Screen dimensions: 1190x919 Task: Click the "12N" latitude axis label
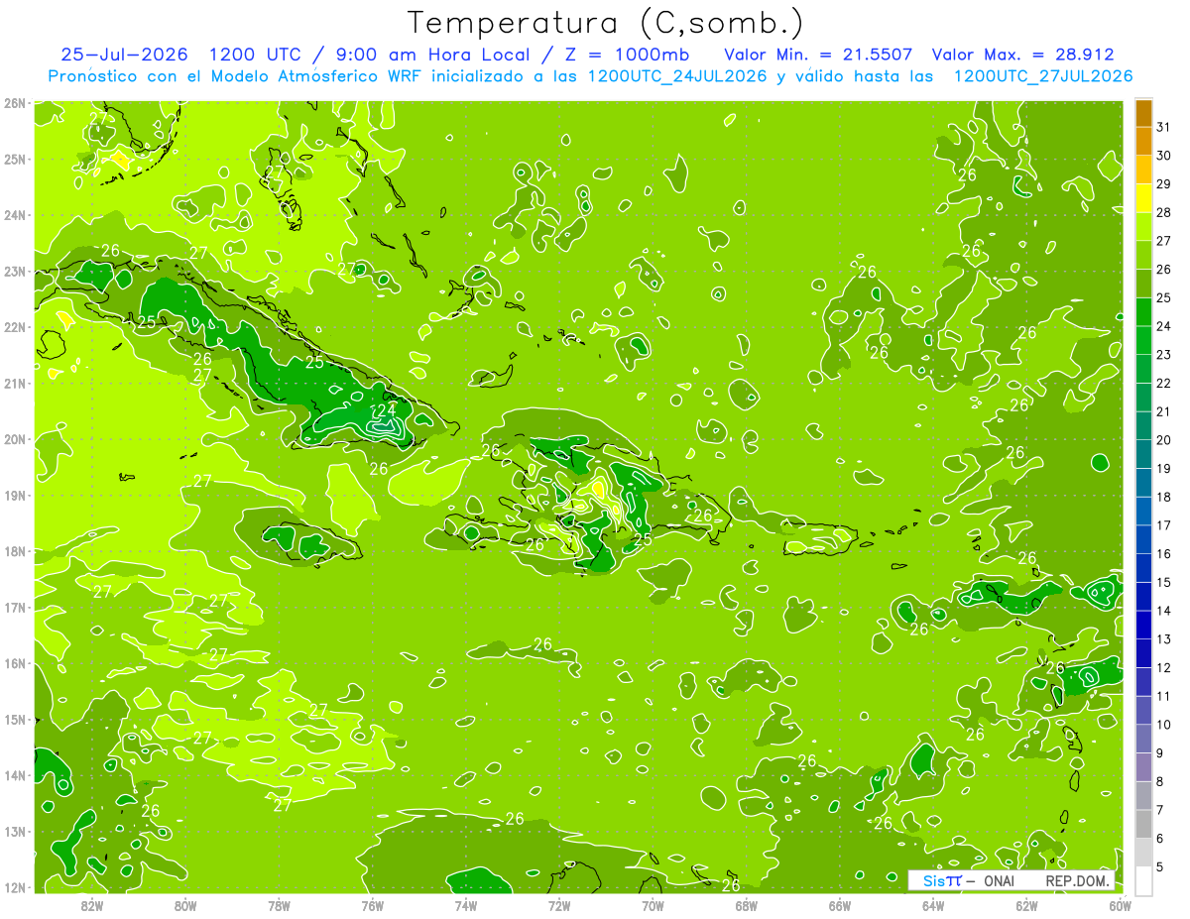tap(14, 887)
